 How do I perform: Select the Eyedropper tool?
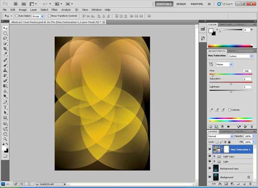(x=5, y=54)
